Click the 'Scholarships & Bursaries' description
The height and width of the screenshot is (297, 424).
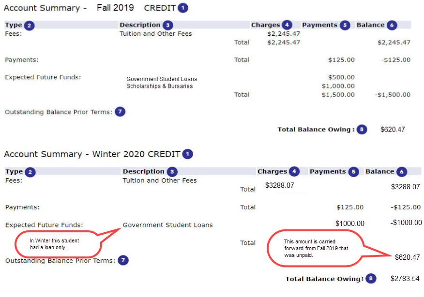[159, 86]
